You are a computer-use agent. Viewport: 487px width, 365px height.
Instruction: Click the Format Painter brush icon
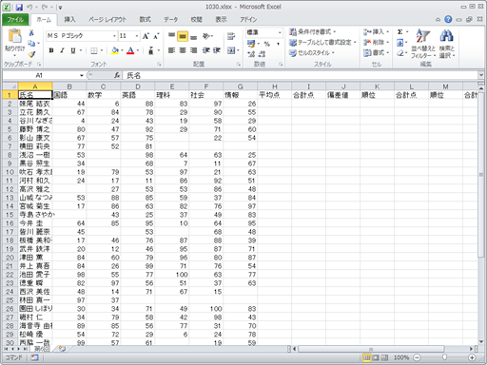(x=31, y=54)
